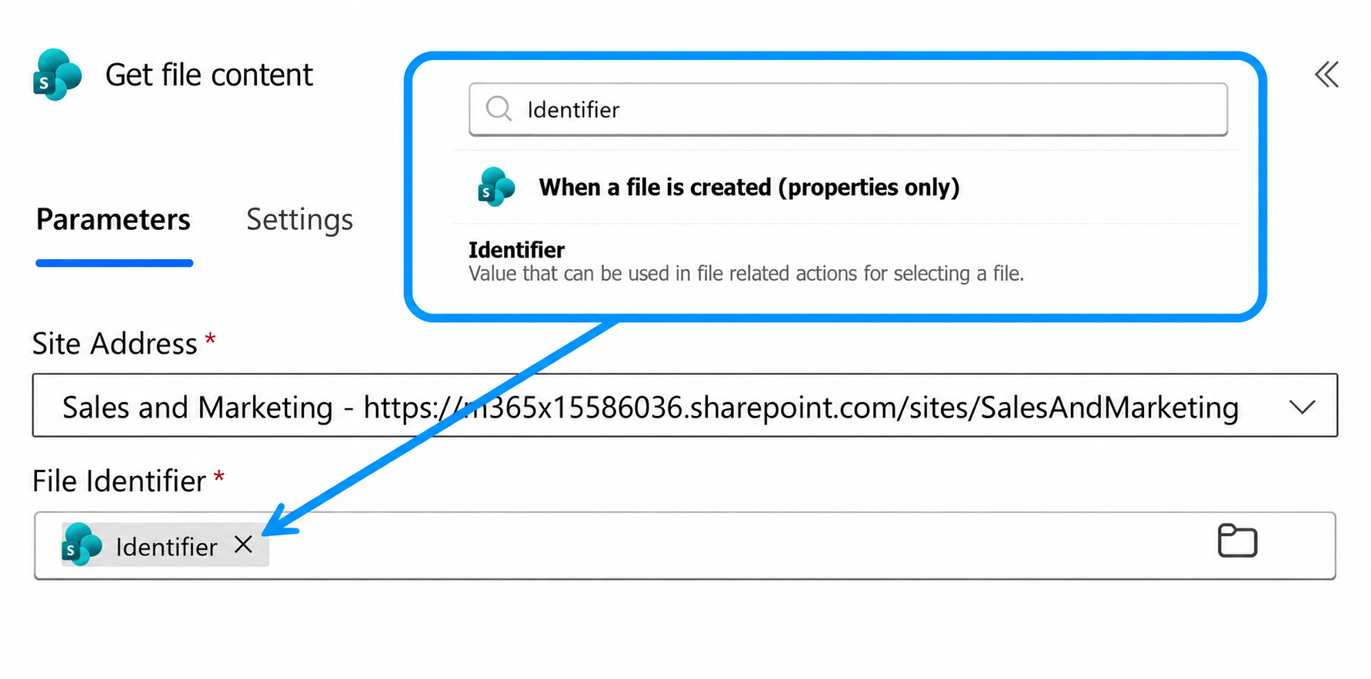This screenshot has width=1371, height=679.
Task: Click SharePoint icon next to When a file is created
Action: tap(496, 187)
